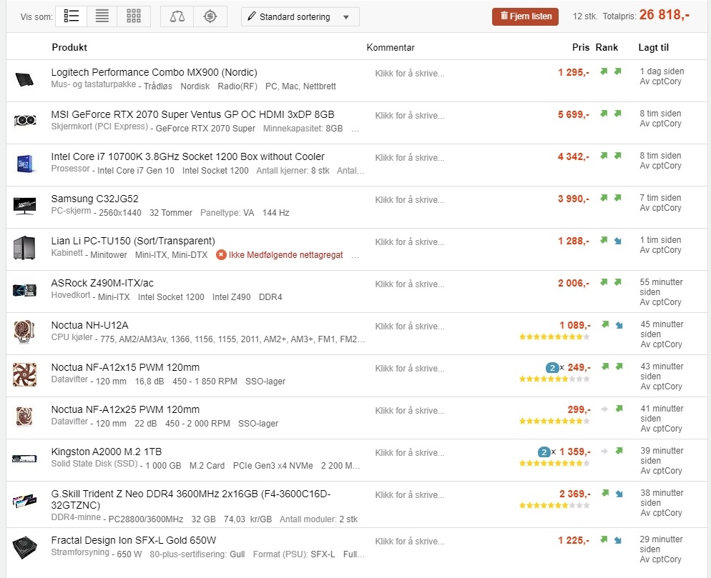This screenshot has width=711, height=578.
Task: Click Rank column header
Action: (607, 48)
